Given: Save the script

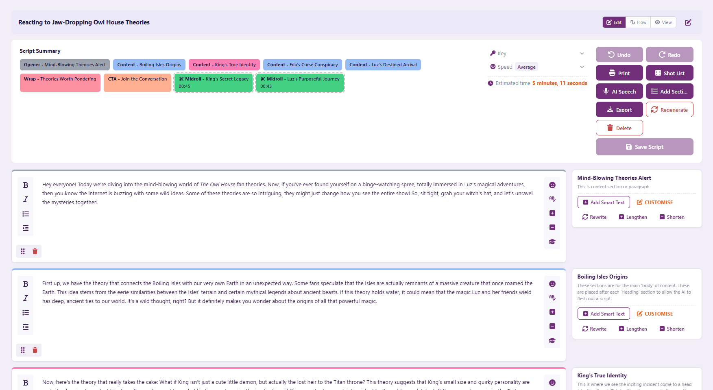Looking at the screenshot, I should pos(645,147).
